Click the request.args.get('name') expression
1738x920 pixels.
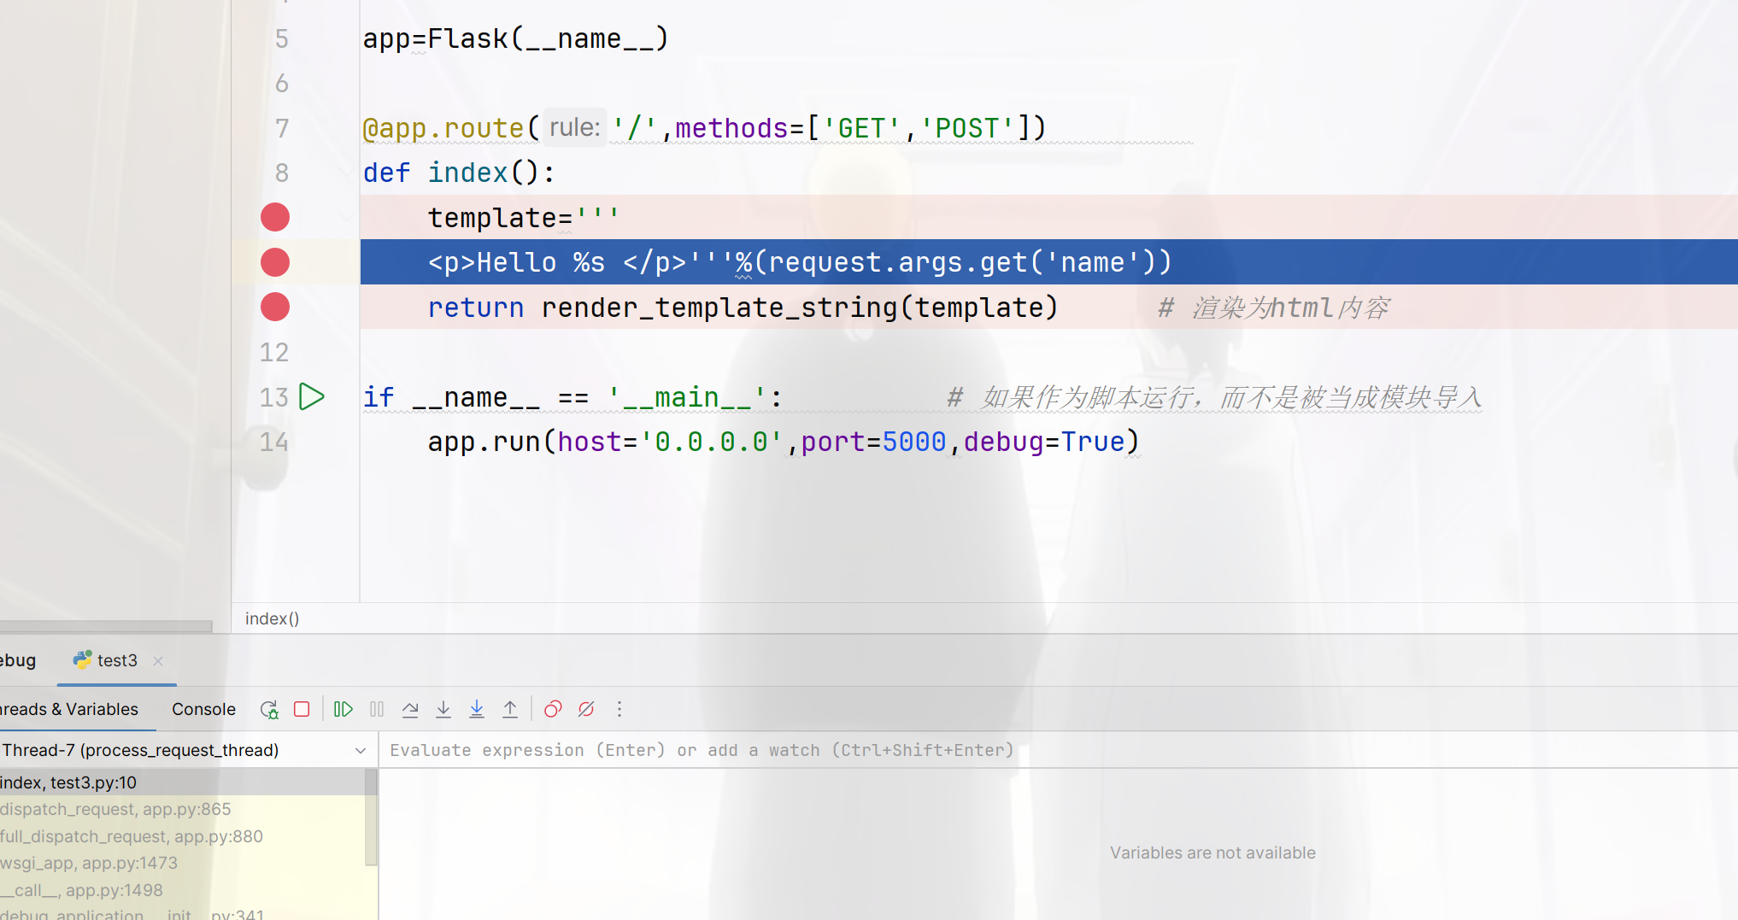[x=962, y=262]
